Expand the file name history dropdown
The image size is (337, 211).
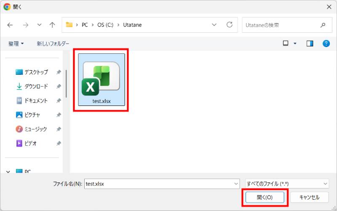236,184
